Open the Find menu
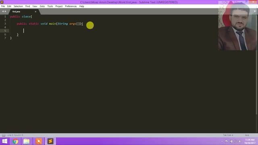This screenshot has width=258, height=145. coord(28,6)
